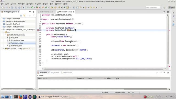Switch to the Declaration tab
Image resolution: width=176 pixels, height=99 pixels.
pos(67,73)
